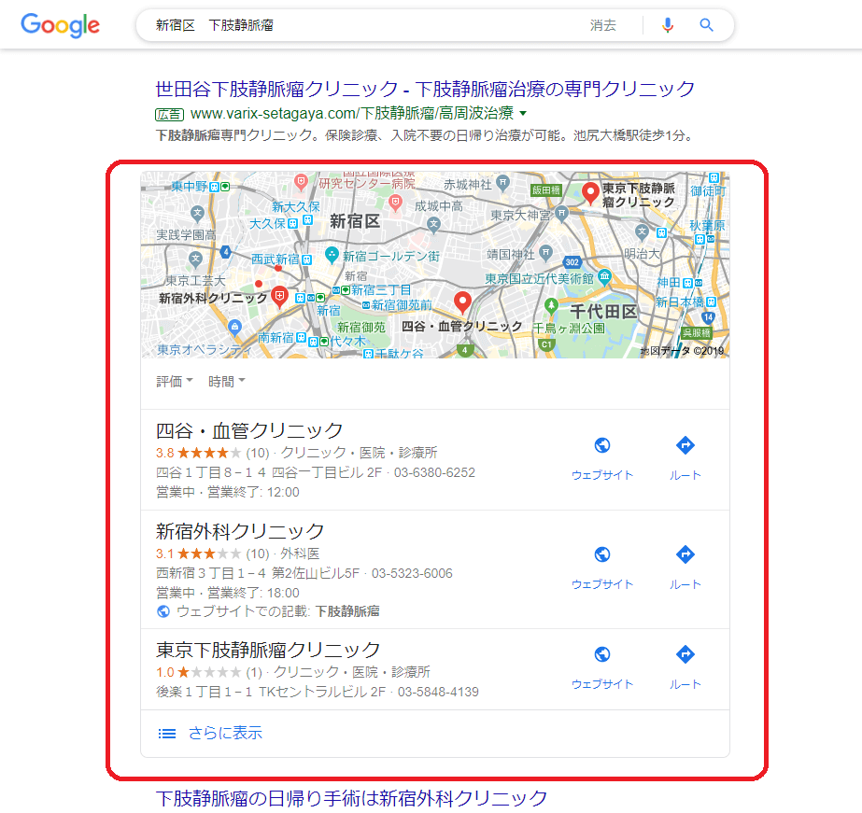Image resolution: width=862 pixels, height=813 pixels.
Task: Expand the ad URL dropdown arrow
Action: coord(523,114)
